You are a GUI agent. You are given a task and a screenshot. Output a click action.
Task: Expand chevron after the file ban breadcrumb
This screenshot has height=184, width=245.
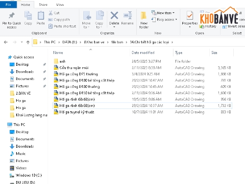coord(126,42)
